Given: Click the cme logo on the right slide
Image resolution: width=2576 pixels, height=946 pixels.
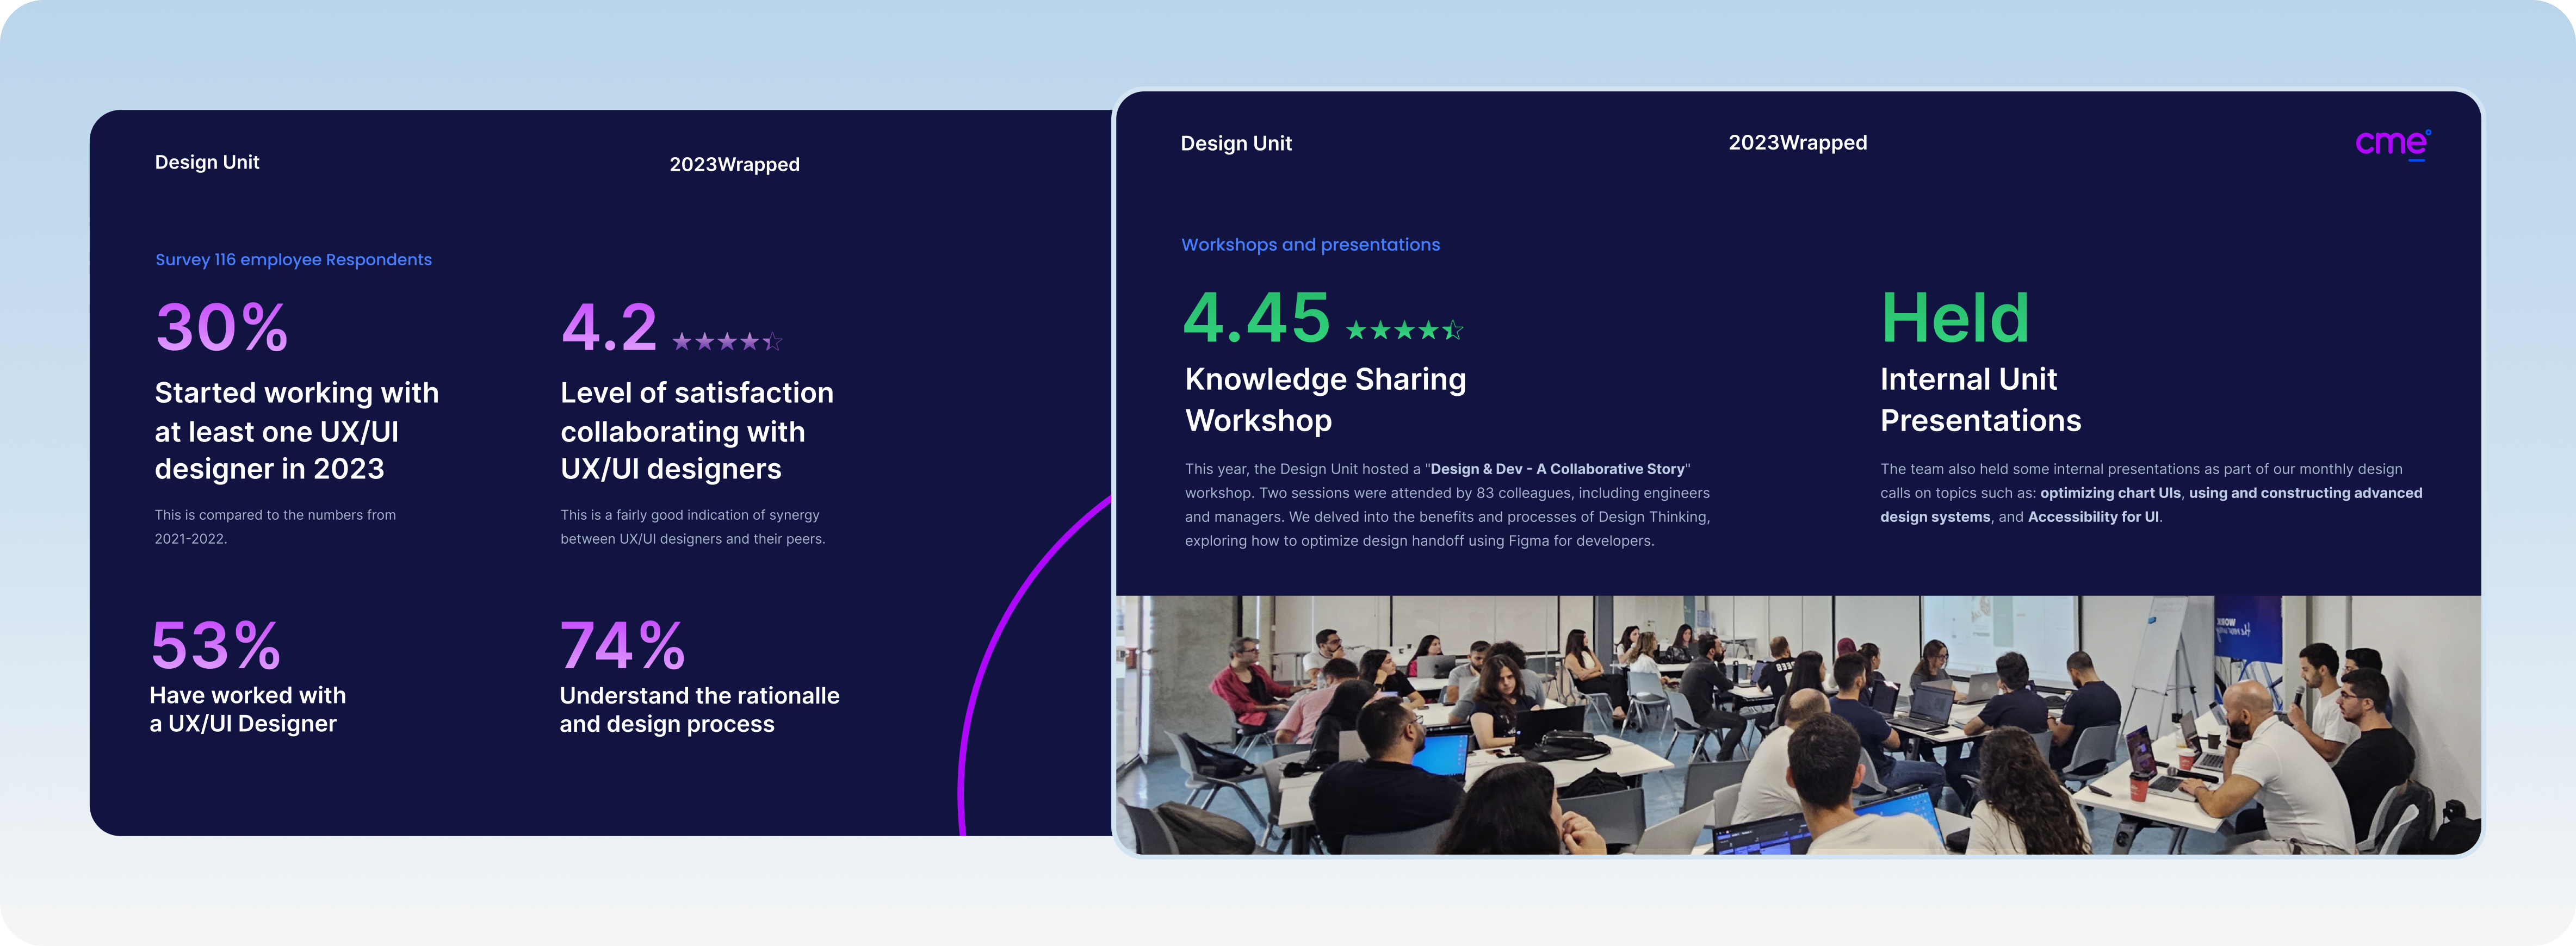Looking at the screenshot, I should tap(2393, 145).
